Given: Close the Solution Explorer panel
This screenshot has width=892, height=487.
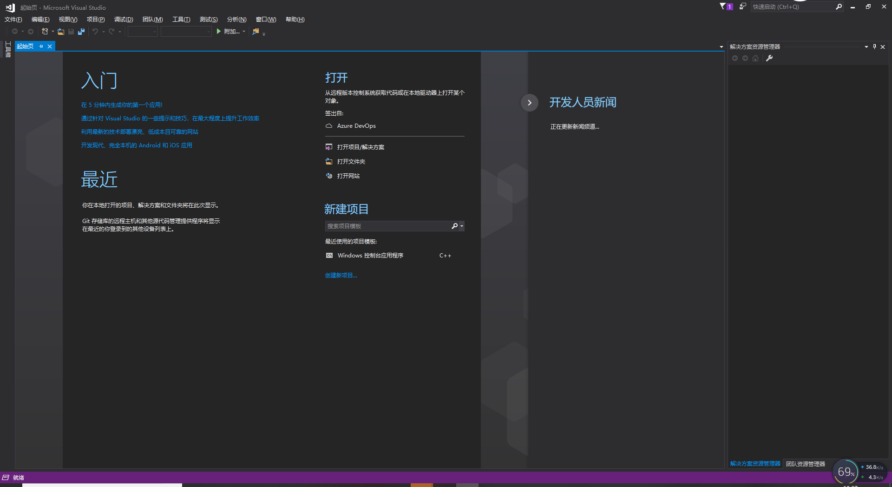Looking at the screenshot, I should tap(883, 46).
